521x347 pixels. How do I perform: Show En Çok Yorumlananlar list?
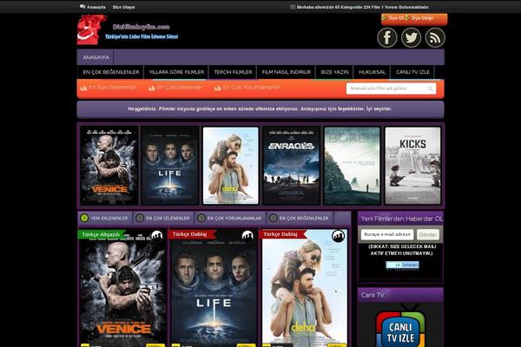pos(252,88)
